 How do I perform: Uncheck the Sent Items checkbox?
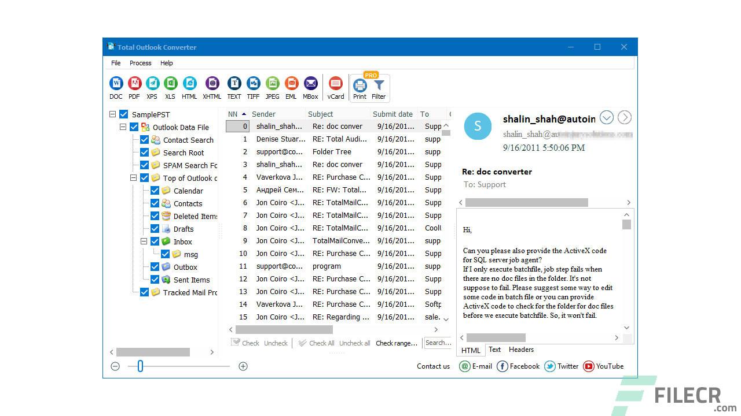(155, 280)
